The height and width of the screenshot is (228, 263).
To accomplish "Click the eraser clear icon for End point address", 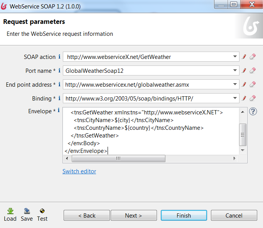I will pyautogui.click(x=253, y=84).
